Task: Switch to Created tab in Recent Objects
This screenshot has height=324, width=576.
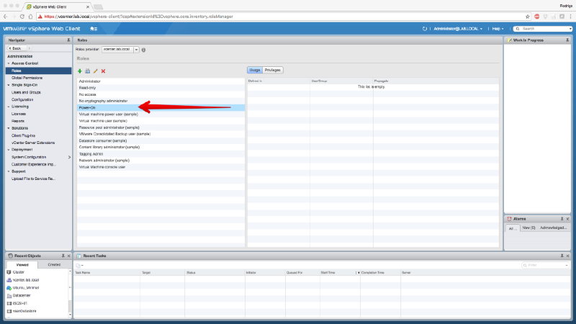Action: 54,265
